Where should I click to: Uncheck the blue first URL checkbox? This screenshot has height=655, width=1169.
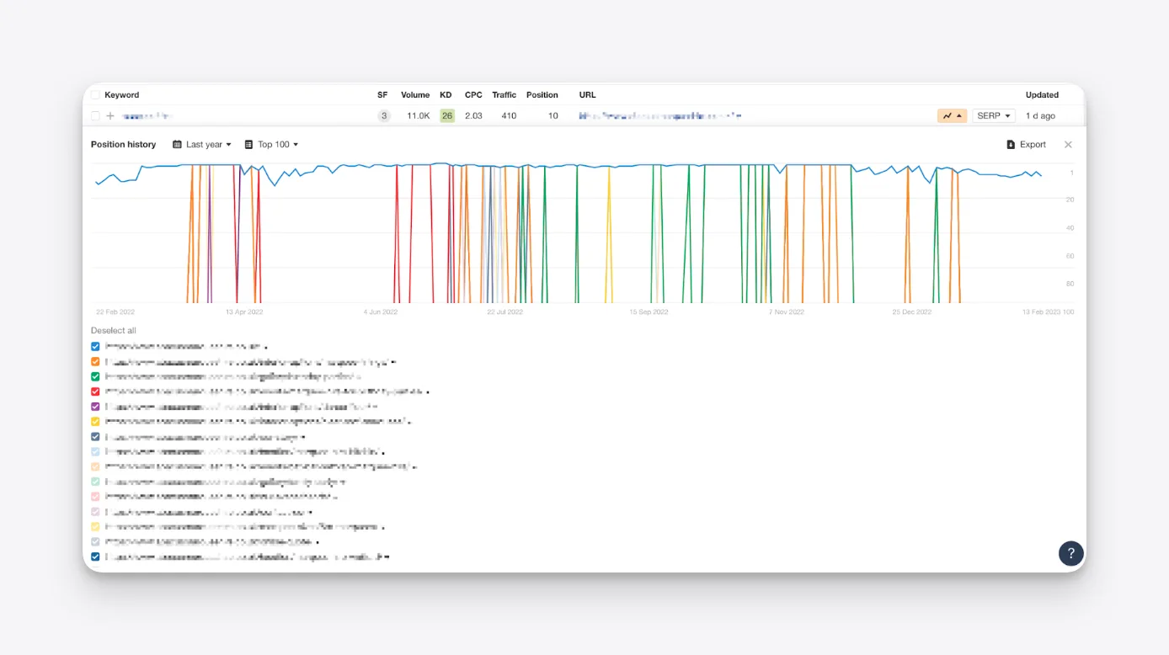pos(95,346)
